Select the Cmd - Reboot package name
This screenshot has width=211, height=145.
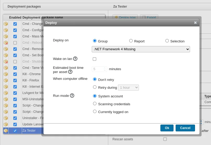pyautogui.click(x=32, y=43)
